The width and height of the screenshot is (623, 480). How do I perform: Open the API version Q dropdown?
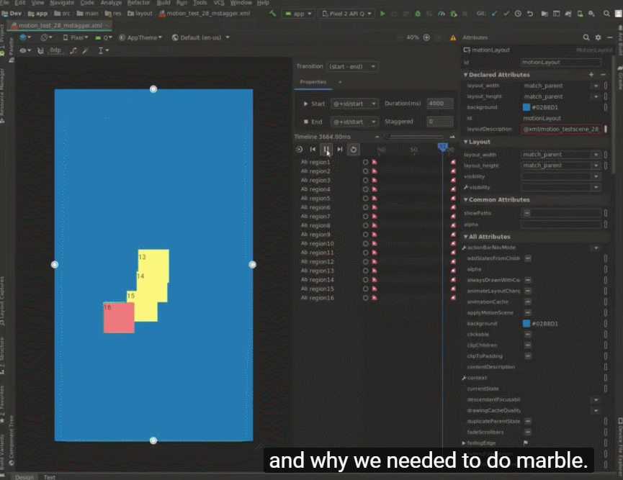[103, 37]
